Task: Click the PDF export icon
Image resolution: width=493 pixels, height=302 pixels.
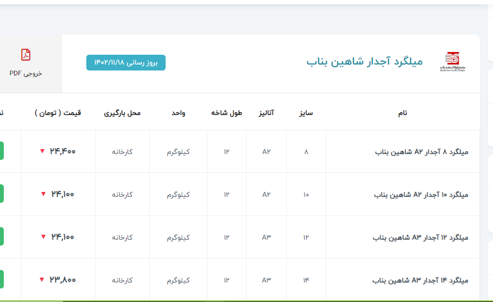Action: pyautogui.click(x=26, y=55)
